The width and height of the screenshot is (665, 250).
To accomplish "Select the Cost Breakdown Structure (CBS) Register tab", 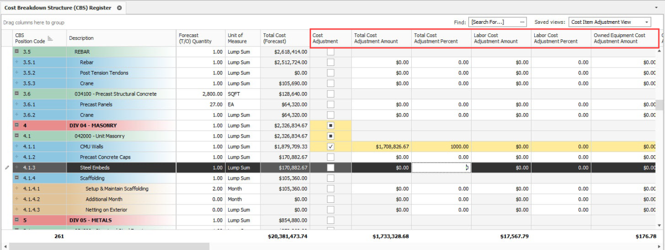I will pos(58,8).
